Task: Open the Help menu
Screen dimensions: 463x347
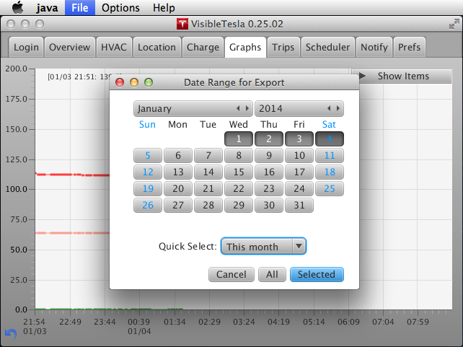Action: 164,8
